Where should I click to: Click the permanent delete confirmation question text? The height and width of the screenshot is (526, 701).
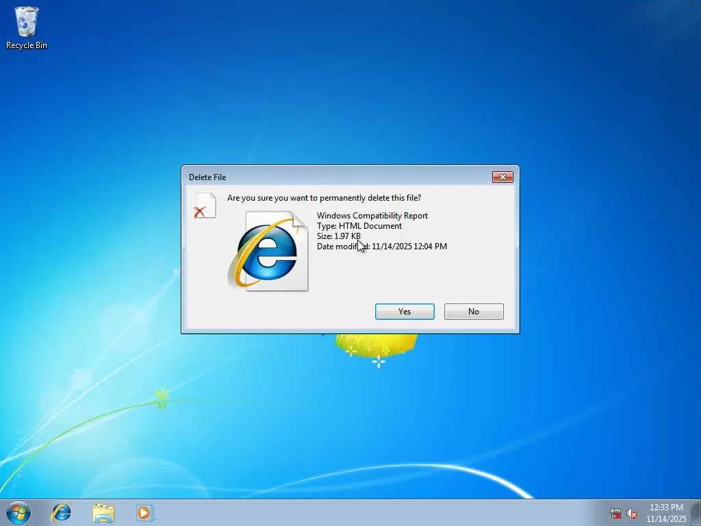click(x=324, y=198)
